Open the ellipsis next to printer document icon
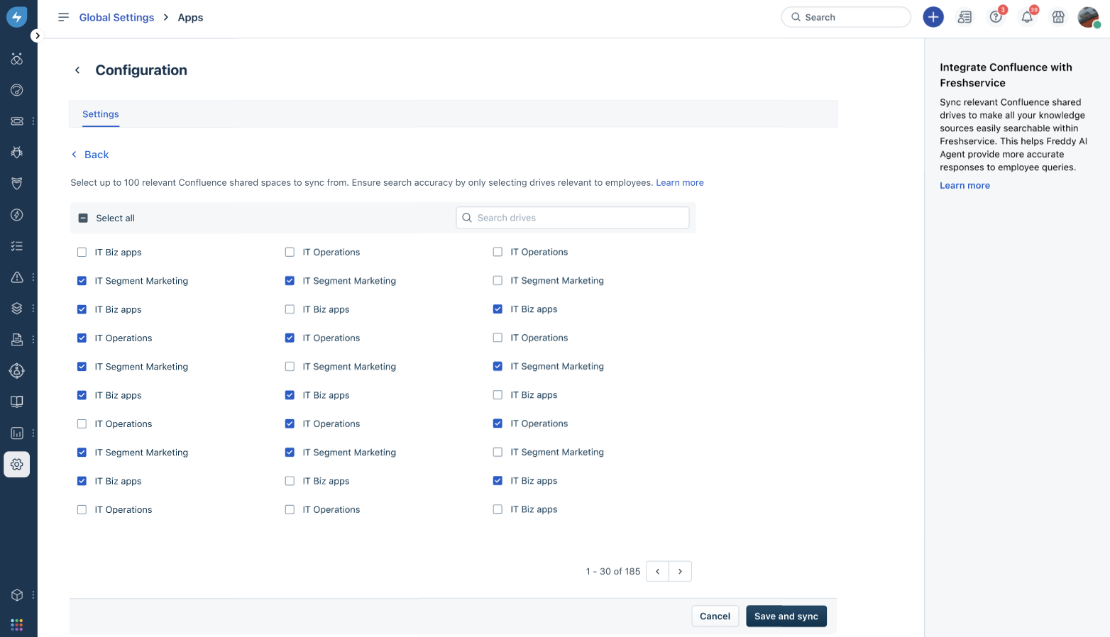This screenshot has width=1110, height=637. click(x=33, y=340)
